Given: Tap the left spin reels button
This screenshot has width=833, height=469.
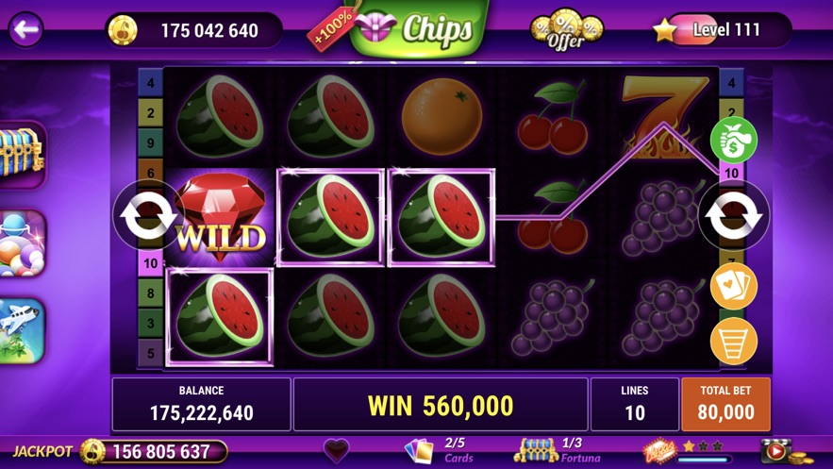Looking at the screenshot, I should (148, 215).
